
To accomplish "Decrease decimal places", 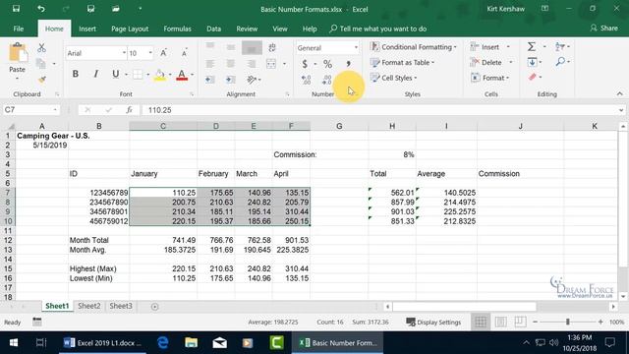I will [327, 80].
